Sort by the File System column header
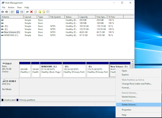This screenshot has height=118, width=162. tap(57, 17)
